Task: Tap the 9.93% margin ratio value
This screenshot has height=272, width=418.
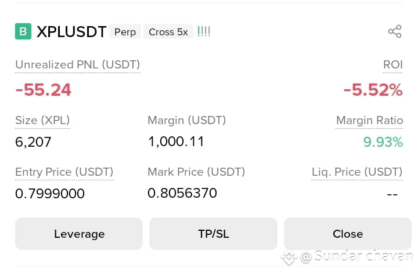Action: [x=383, y=142]
